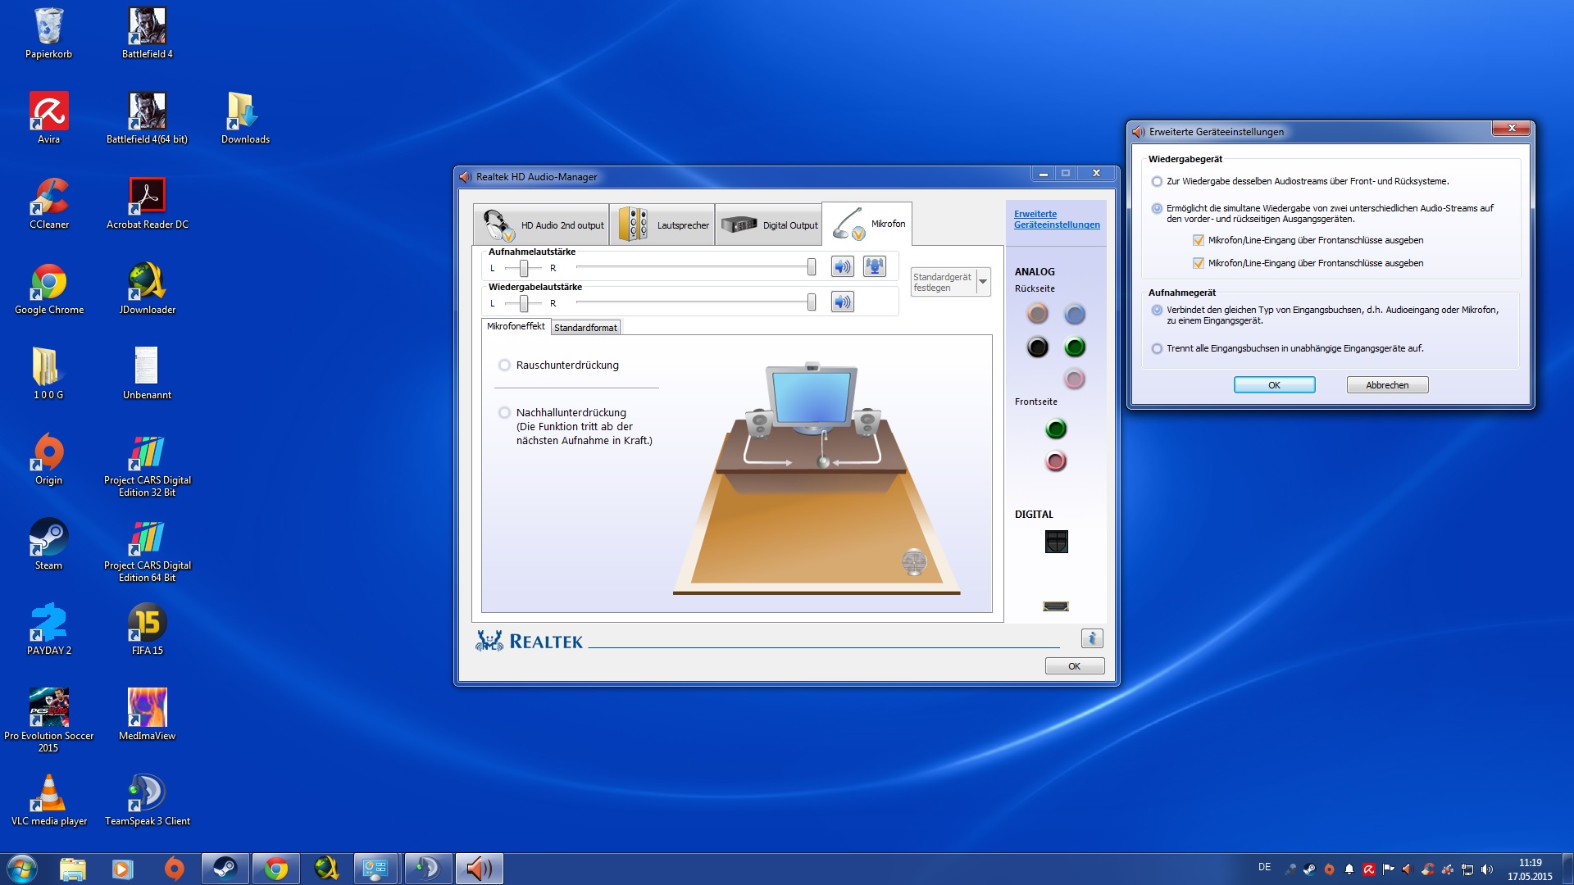Click the green rear analog jack

pos(1074,347)
